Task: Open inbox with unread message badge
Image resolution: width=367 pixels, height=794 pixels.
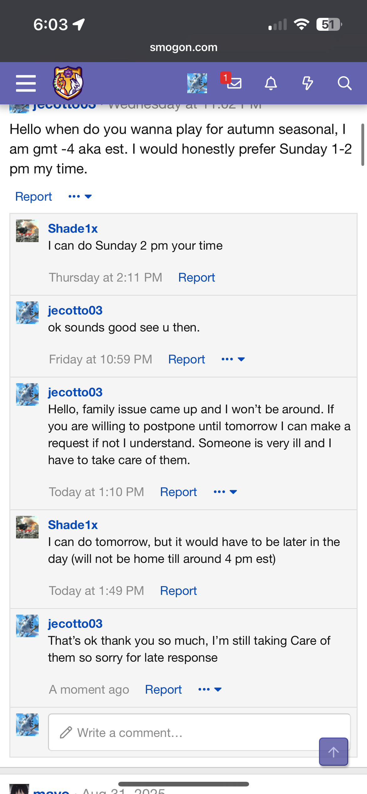Action: click(234, 83)
